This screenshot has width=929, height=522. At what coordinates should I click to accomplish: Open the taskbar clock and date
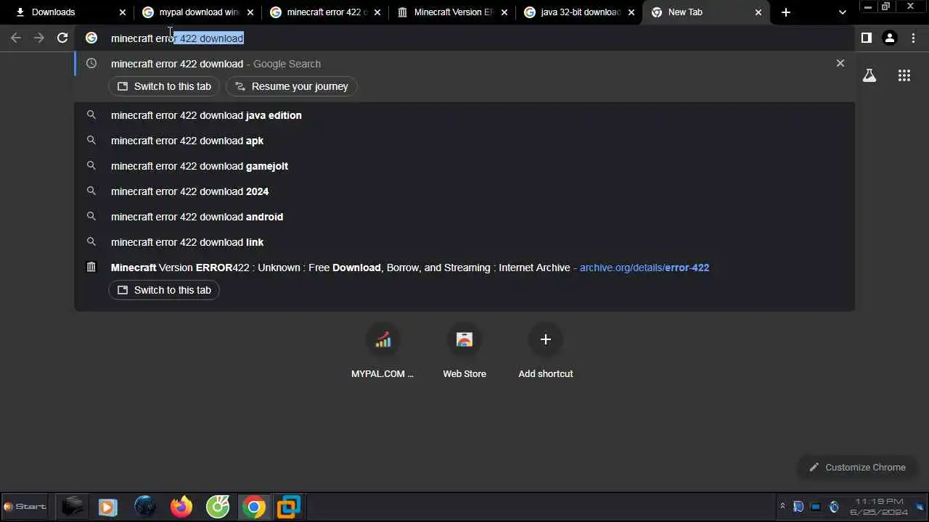tap(879, 507)
